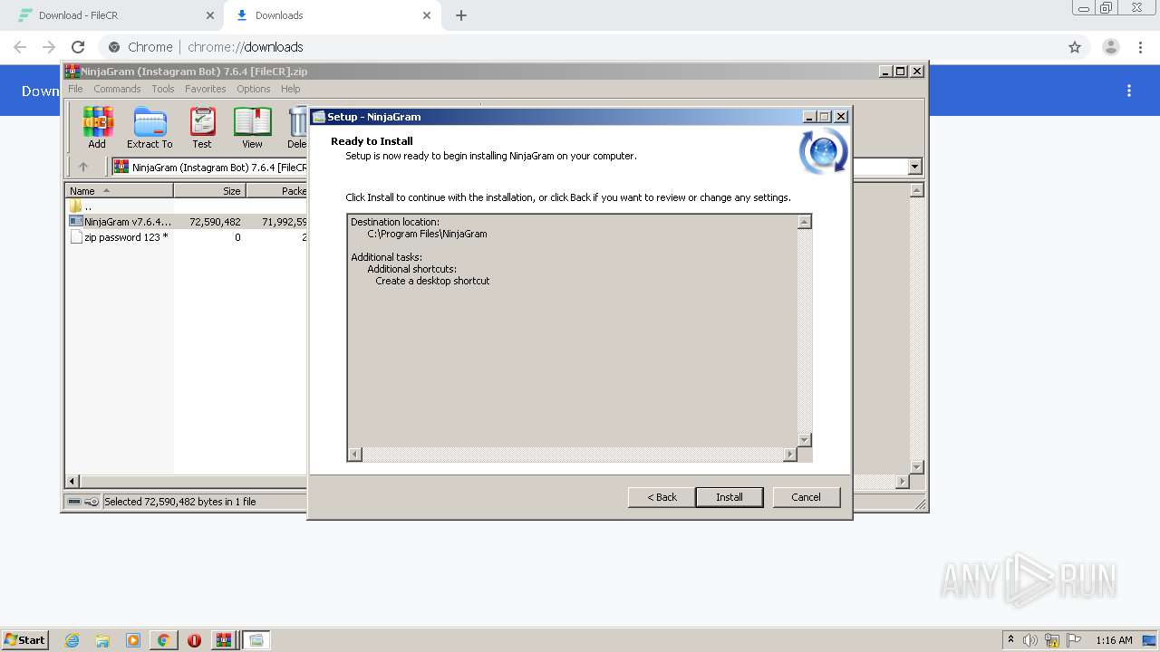Click the Delete toolbar icon in WinRAR
This screenshot has width=1160, height=652.
click(297, 128)
